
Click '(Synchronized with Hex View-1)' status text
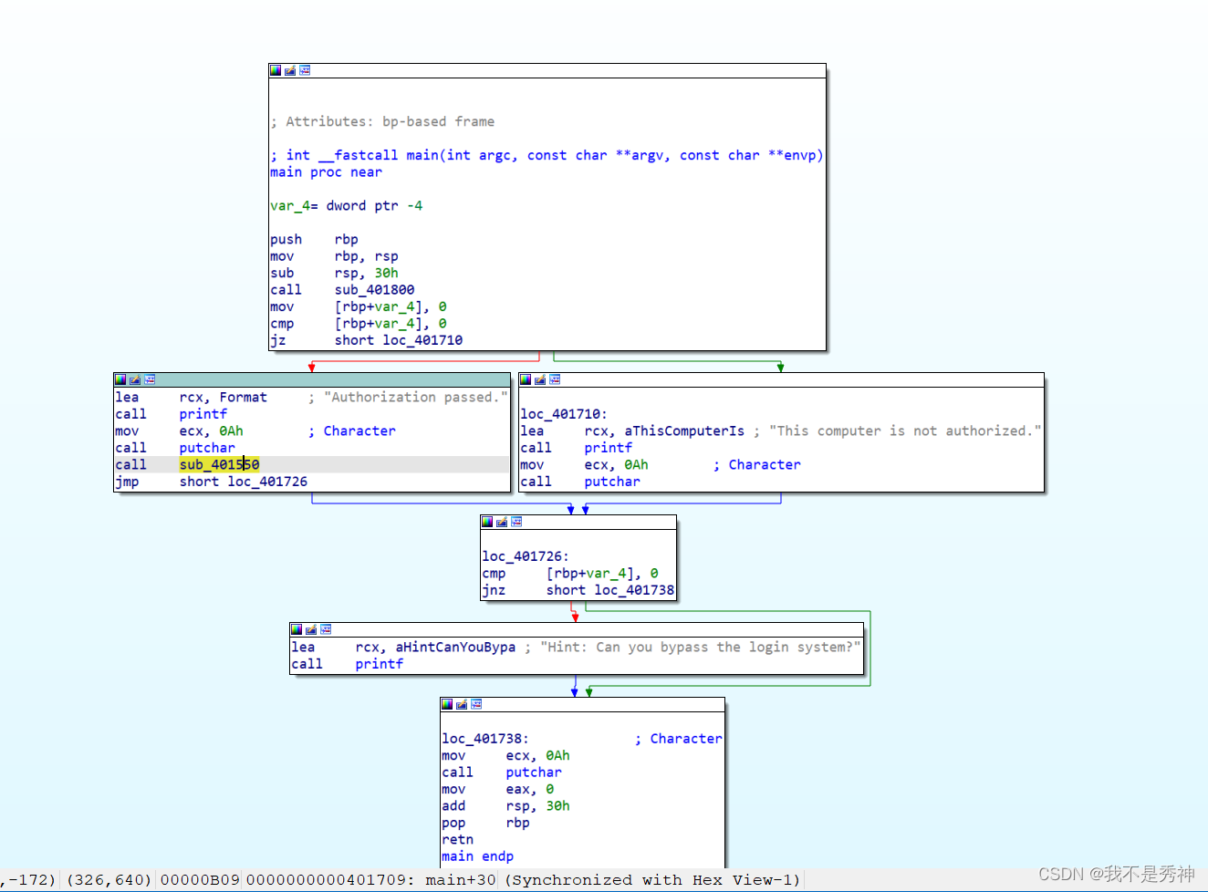click(x=652, y=880)
